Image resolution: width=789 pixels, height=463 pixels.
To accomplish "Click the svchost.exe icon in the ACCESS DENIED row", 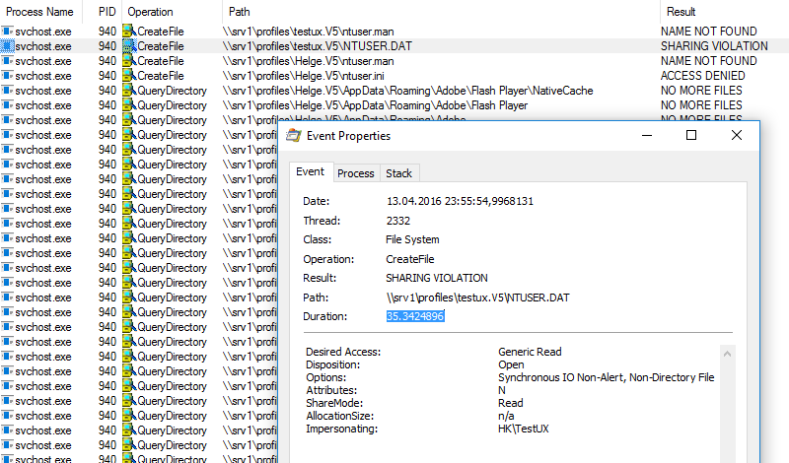I will coord(8,76).
